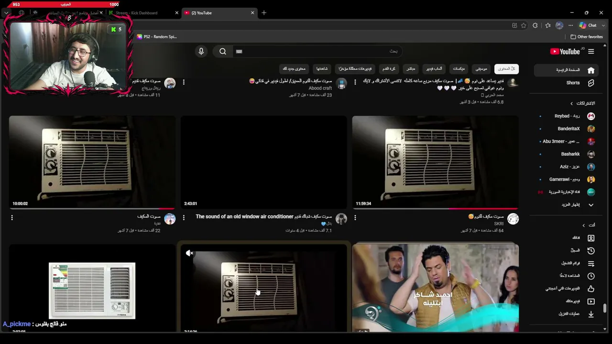
Task: Open more options for Abood craft video
Action: tap(184, 82)
